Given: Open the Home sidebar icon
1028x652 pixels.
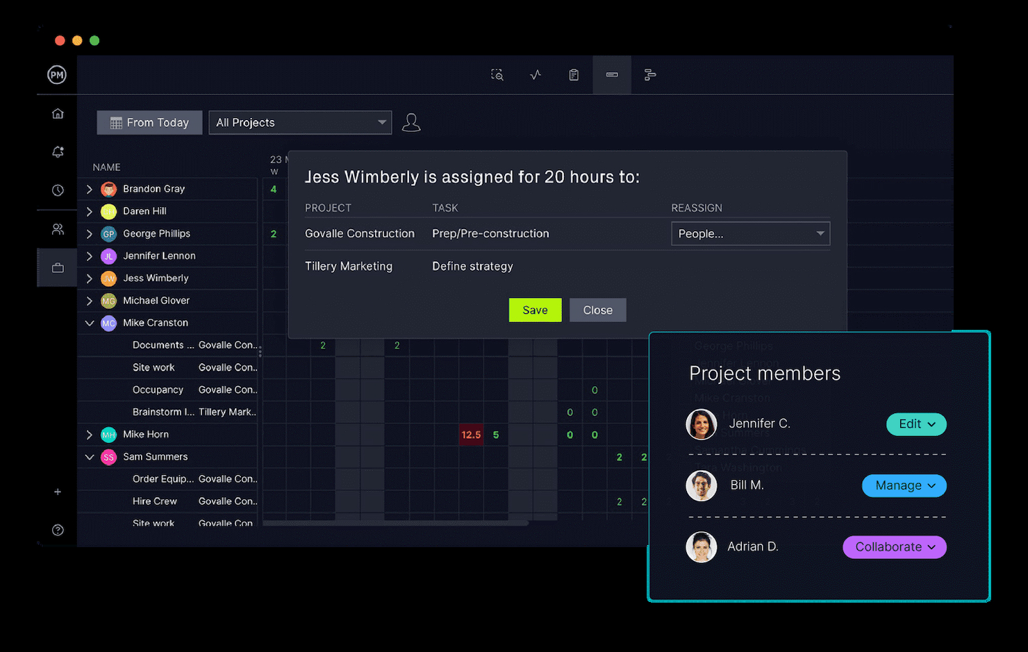Looking at the screenshot, I should click(x=58, y=113).
